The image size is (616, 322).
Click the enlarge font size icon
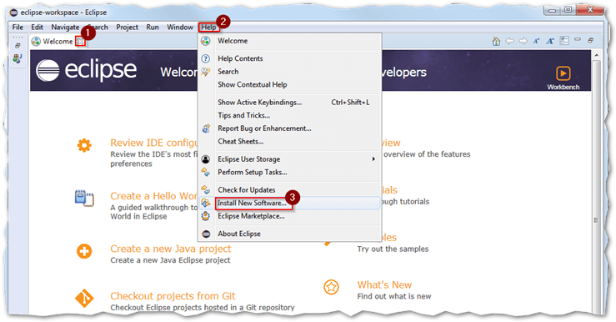click(550, 41)
